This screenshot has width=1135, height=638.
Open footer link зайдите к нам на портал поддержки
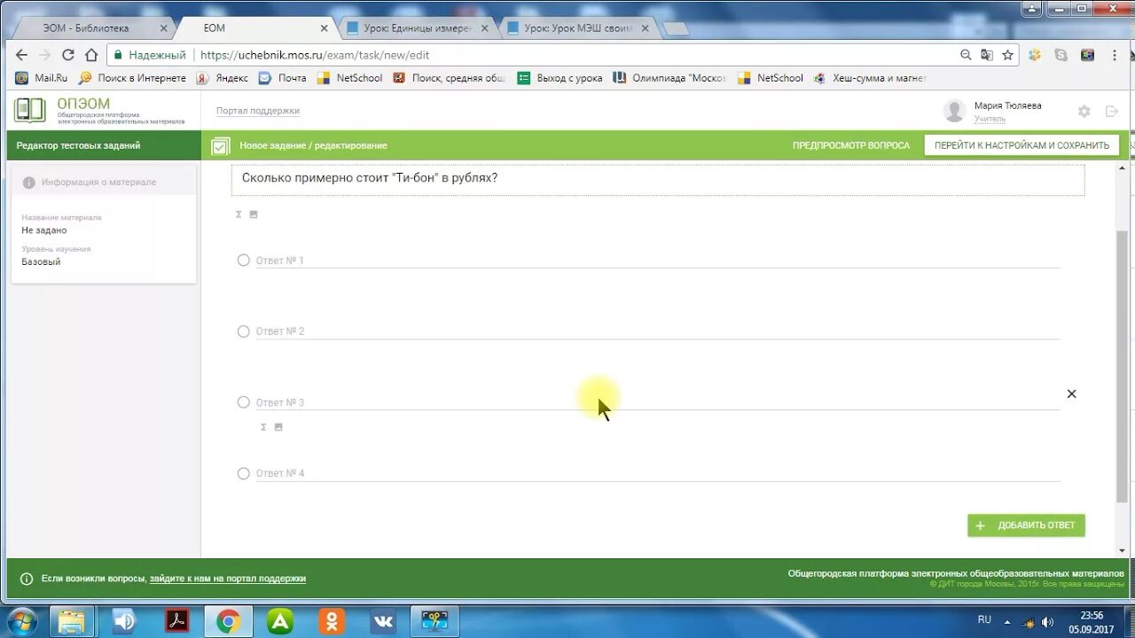pyautogui.click(x=228, y=579)
